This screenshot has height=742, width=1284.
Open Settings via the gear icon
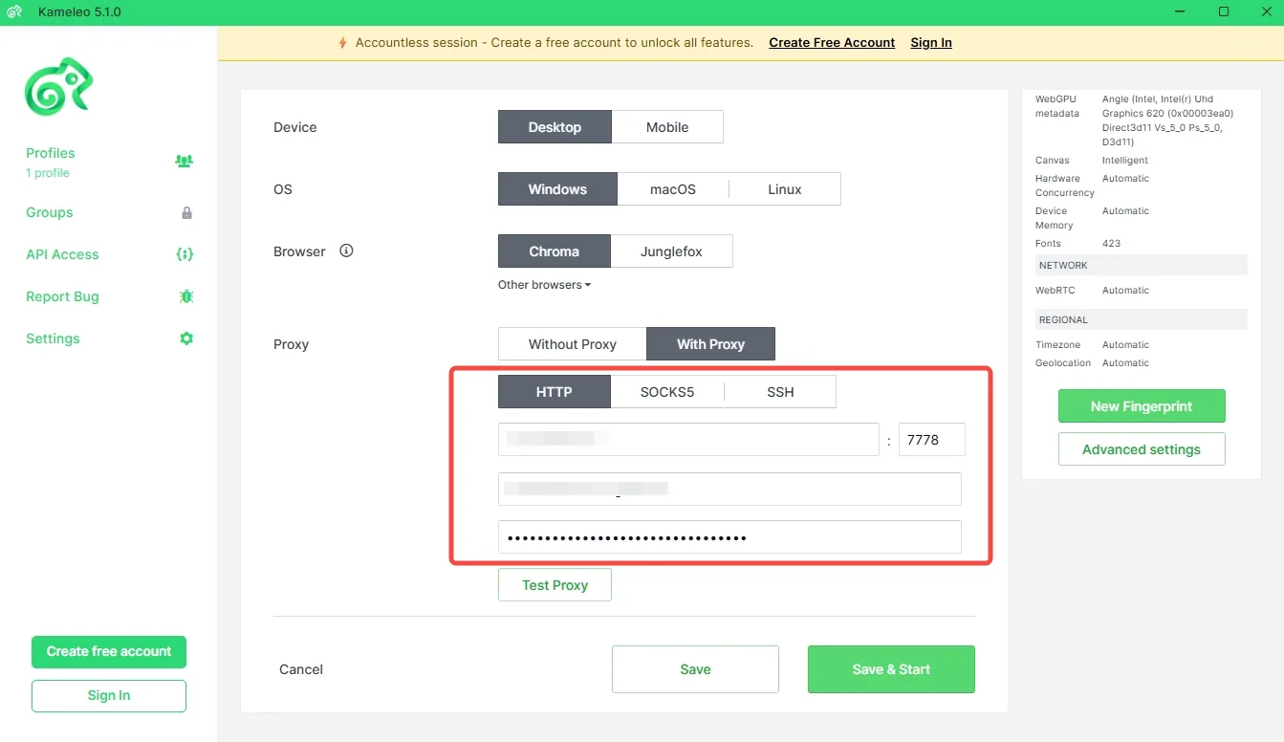click(x=186, y=338)
